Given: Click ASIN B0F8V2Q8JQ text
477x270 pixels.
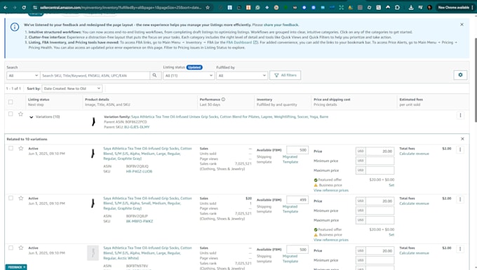Looking at the screenshot, I should tap(137, 166).
